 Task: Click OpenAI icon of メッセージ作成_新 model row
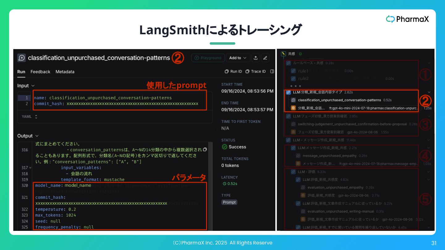point(298,164)
